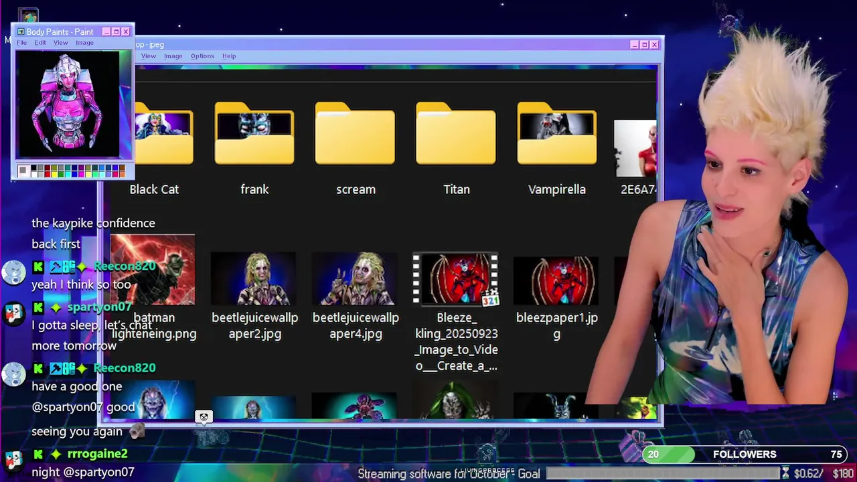Click the spartyon07 username in chat

(99, 307)
